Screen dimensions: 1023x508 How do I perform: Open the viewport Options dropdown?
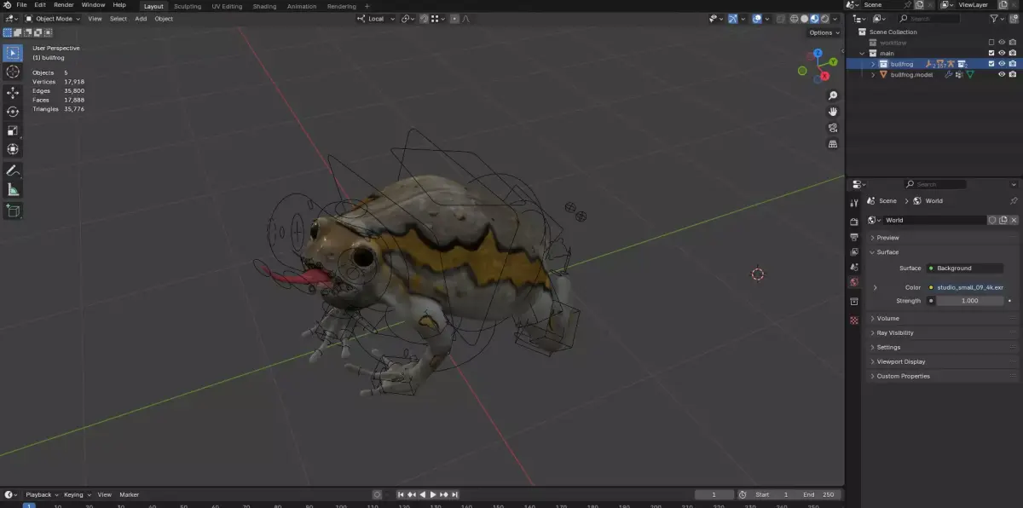pyautogui.click(x=824, y=32)
